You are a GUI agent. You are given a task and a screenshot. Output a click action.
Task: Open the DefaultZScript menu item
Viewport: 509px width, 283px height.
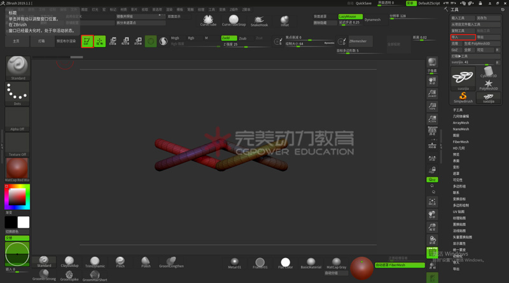(x=432, y=3)
